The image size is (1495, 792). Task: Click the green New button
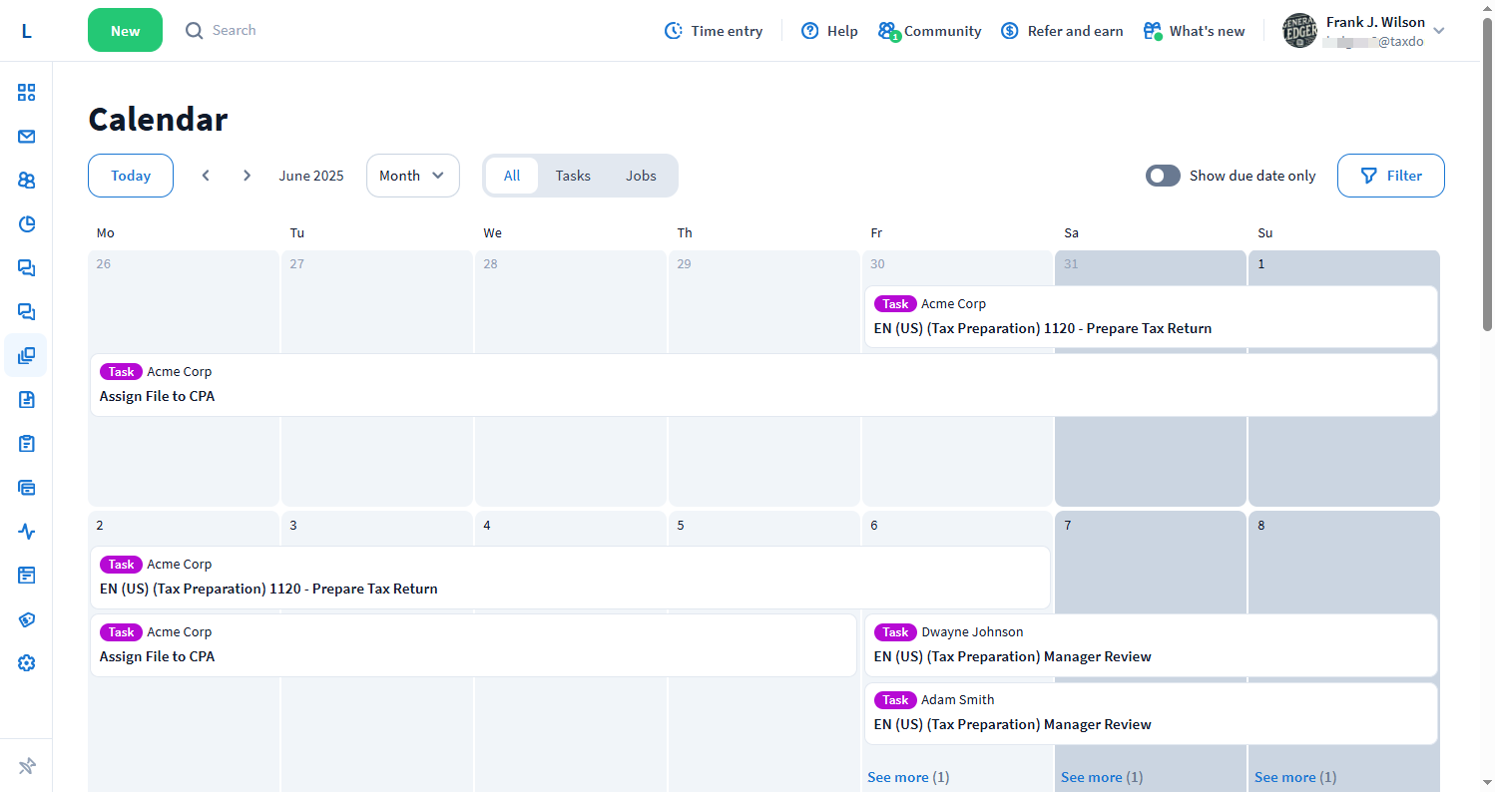(x=125, y=31)
